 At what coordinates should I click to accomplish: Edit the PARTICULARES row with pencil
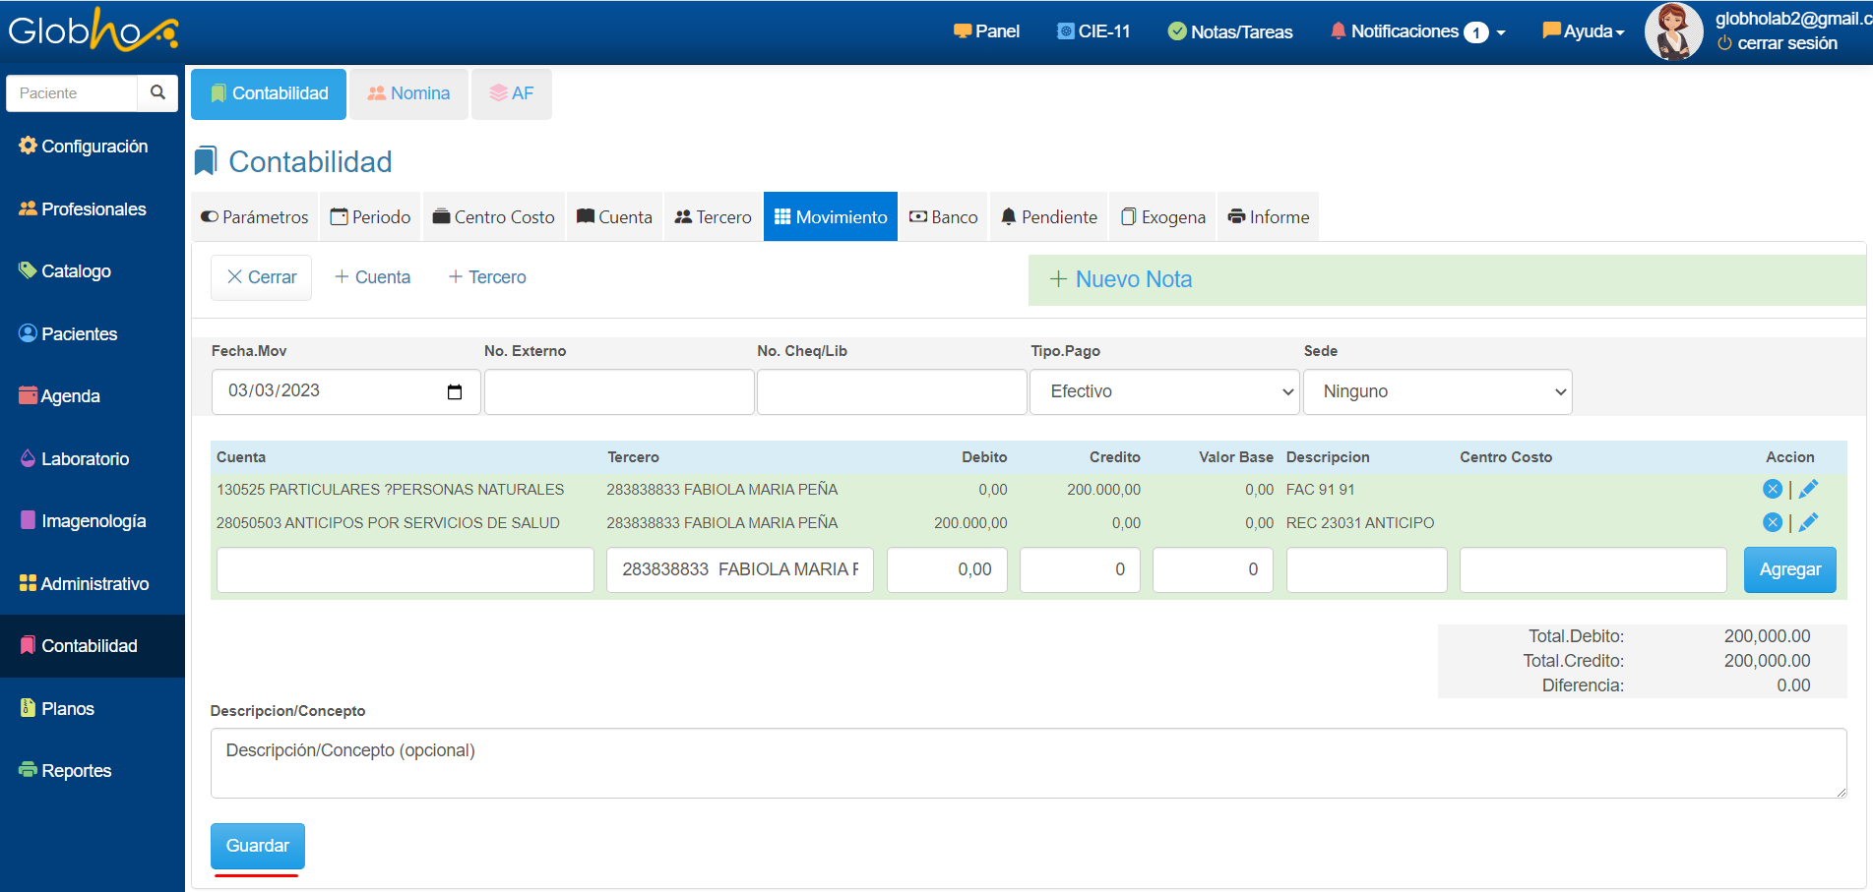1808,489
